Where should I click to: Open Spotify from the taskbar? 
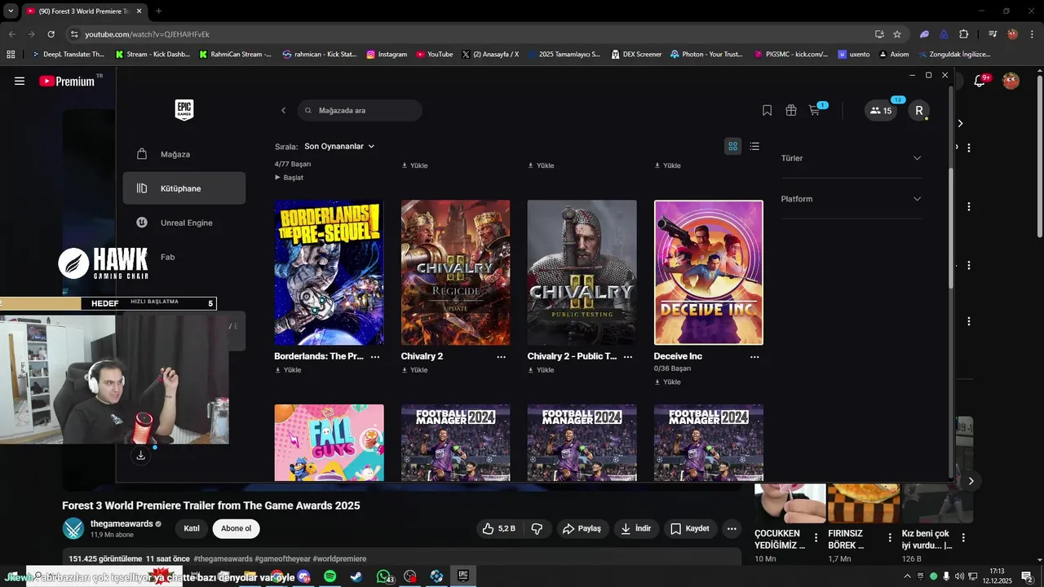[x=330, y=576]
